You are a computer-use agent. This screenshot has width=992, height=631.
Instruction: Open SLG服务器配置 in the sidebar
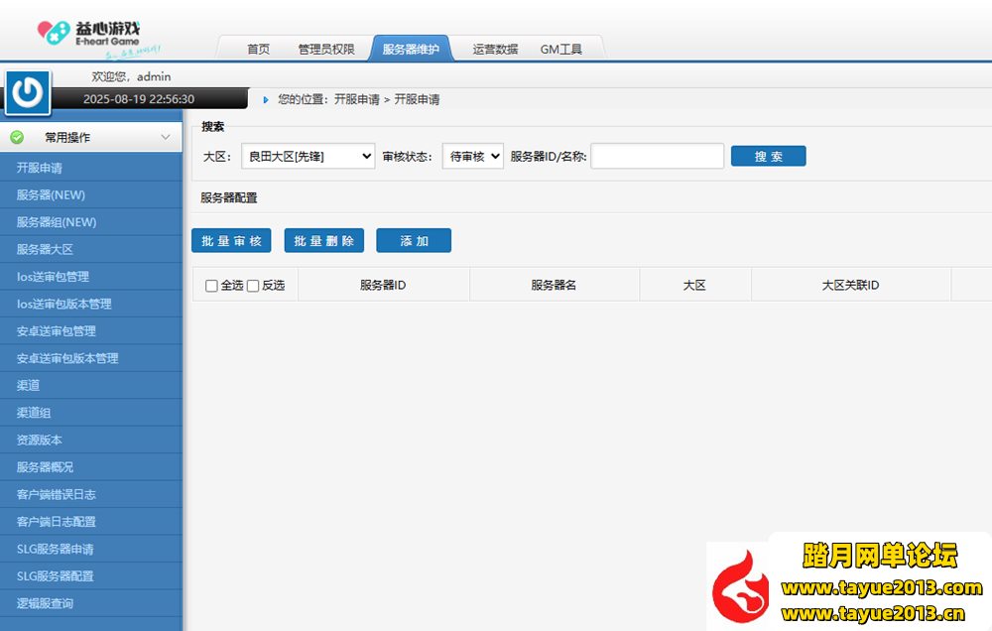[55, 575]
